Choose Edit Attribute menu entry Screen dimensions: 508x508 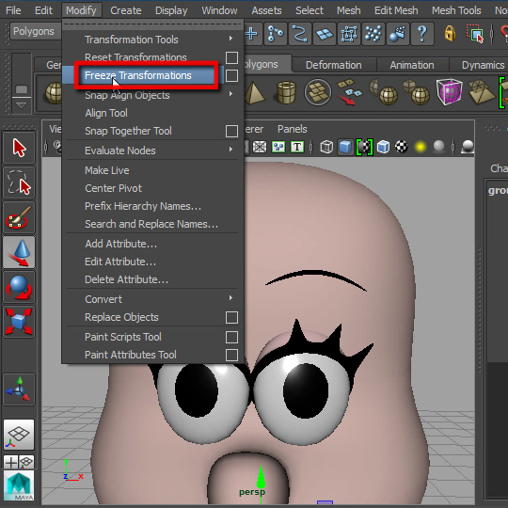[120, 262]
